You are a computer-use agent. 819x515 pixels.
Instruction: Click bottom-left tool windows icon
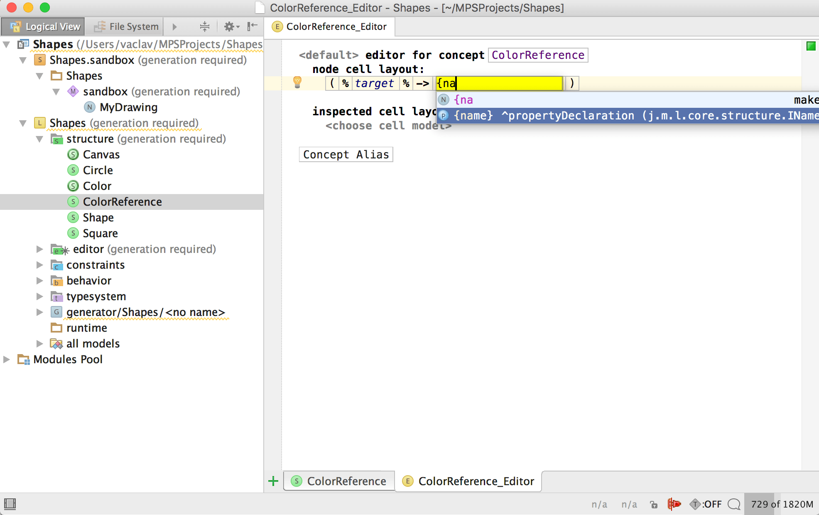[x=10, y=504]
